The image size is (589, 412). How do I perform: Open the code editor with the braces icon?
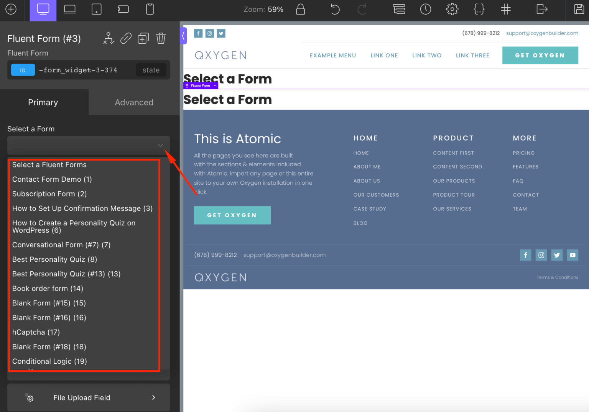(479, 9)
